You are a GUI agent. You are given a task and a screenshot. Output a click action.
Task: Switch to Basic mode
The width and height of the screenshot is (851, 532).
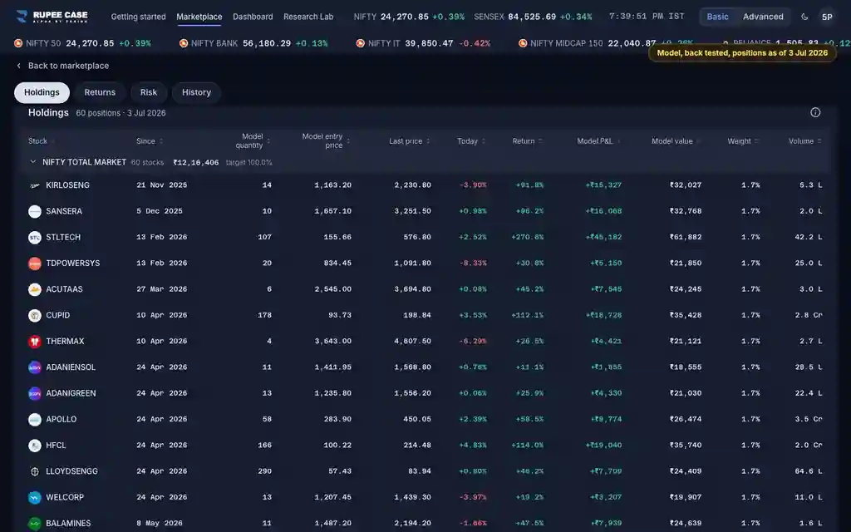[717, 17]
